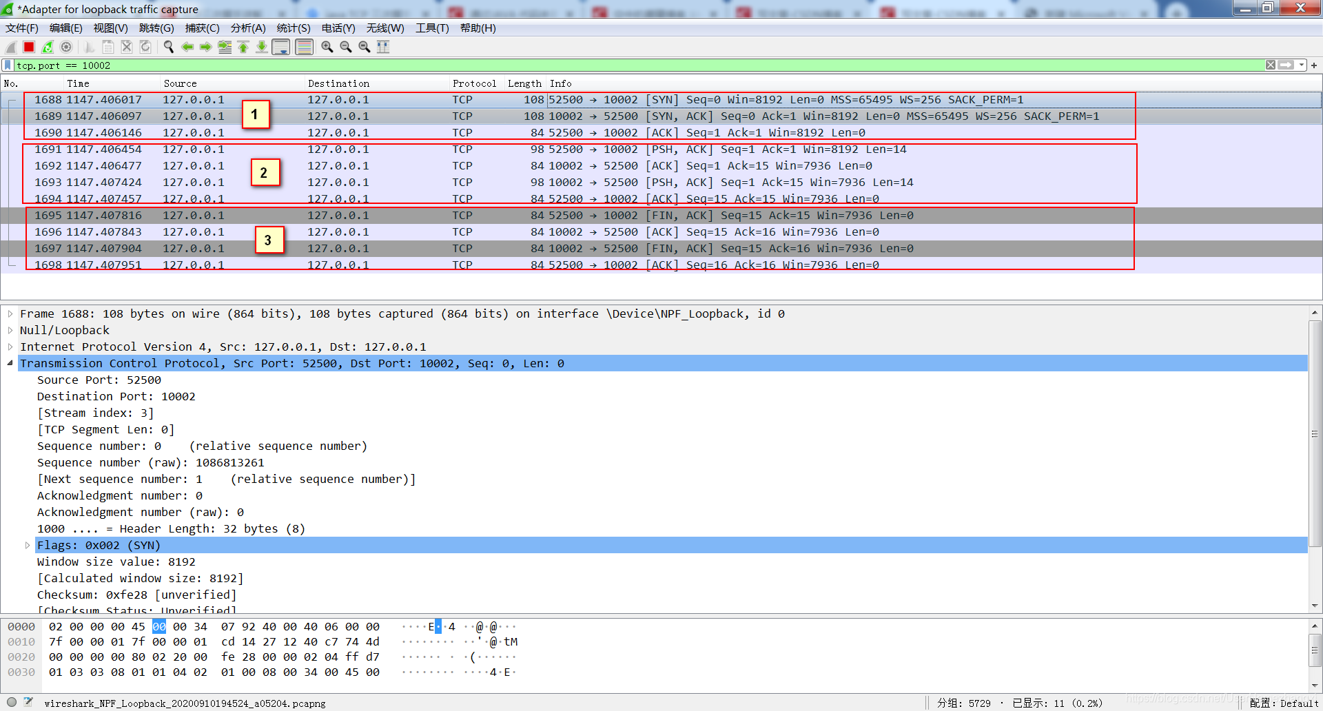Select the Sequence number (raw) line
Screen dimensions: 1323x711
[150, 462]
